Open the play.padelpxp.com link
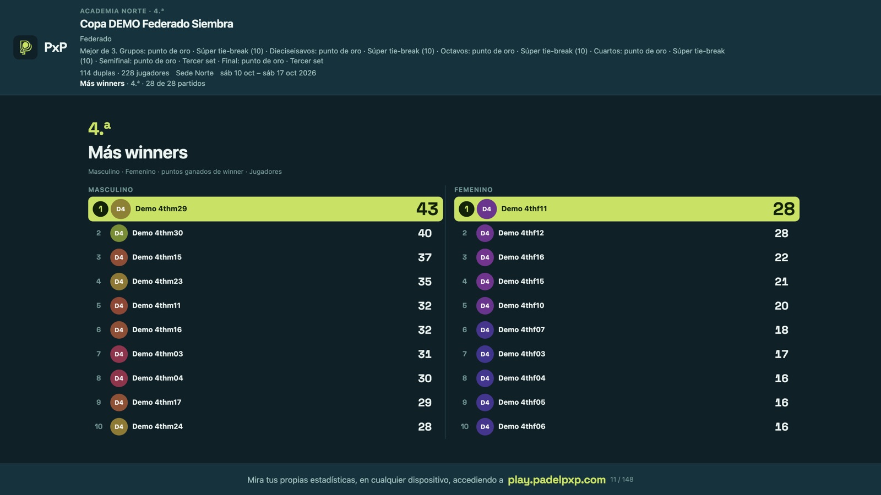 pos(557,480)
